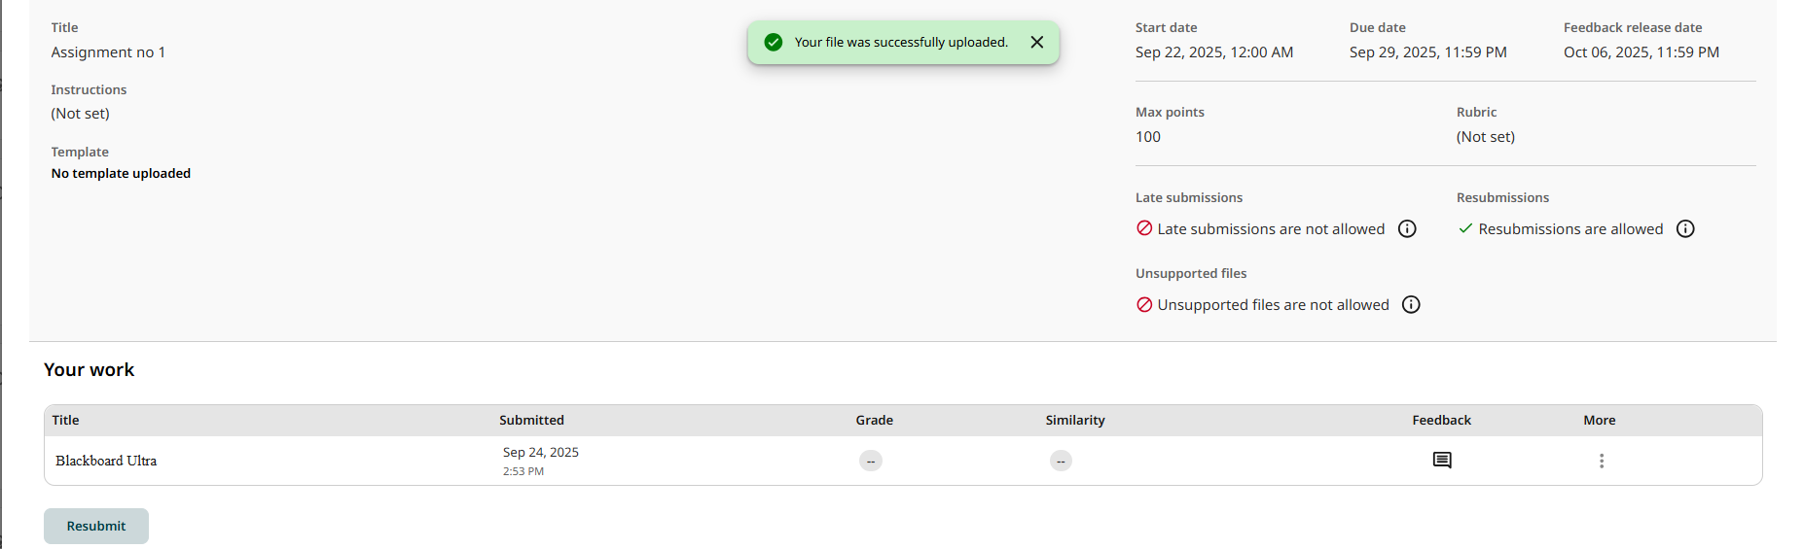This screenshot has height=549, width=1804.
Task: Click the unsupported files not allowed icon
Action: point(1144,305)
